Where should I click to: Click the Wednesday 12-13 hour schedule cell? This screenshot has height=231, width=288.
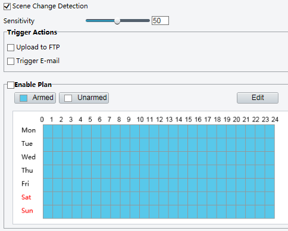164,158
